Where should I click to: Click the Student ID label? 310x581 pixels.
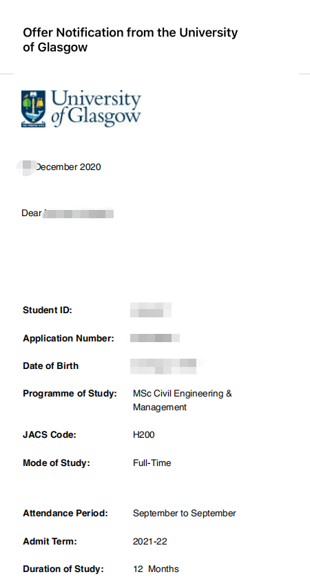click(48, 310)
